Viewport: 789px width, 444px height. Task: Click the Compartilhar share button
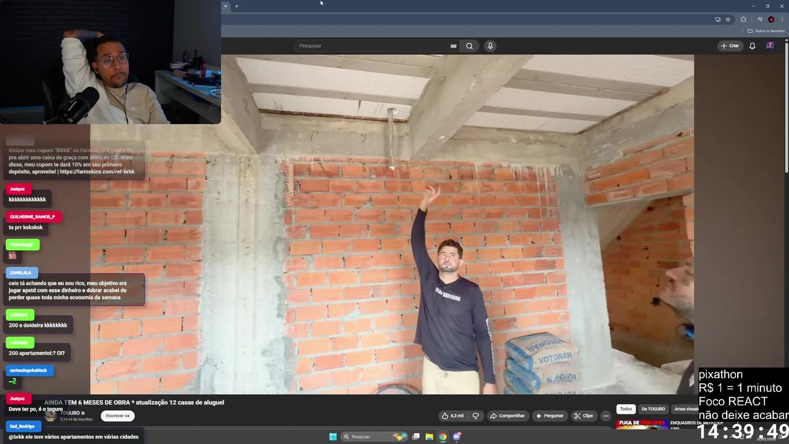click(507, 416)
